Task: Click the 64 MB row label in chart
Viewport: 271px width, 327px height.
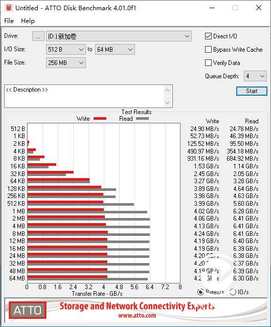Action: coord(17,278)
